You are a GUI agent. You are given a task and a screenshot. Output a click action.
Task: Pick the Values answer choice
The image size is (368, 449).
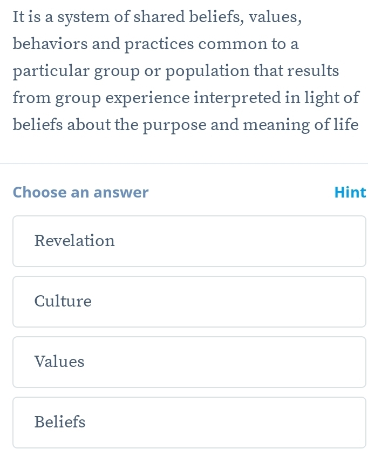click(x=189, y=362)
